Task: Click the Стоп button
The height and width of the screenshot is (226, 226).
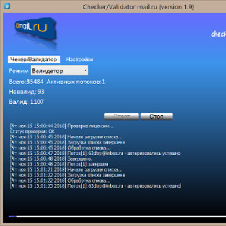Action: [x=156, y=116]
